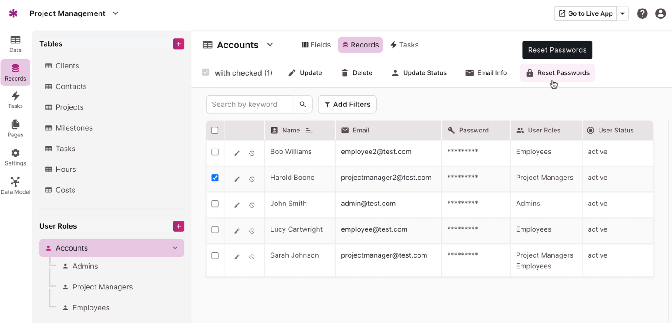The width and height of the screenshot is (672, 323).
Task: Open the help question mark icon
Action: pyautogui.click(x=642, y=13)
